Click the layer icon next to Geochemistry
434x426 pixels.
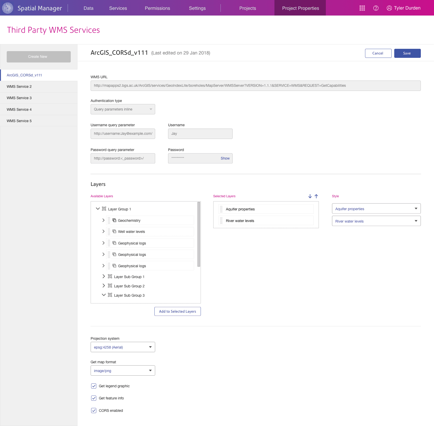pyautogui.click(x=114, y=220)
